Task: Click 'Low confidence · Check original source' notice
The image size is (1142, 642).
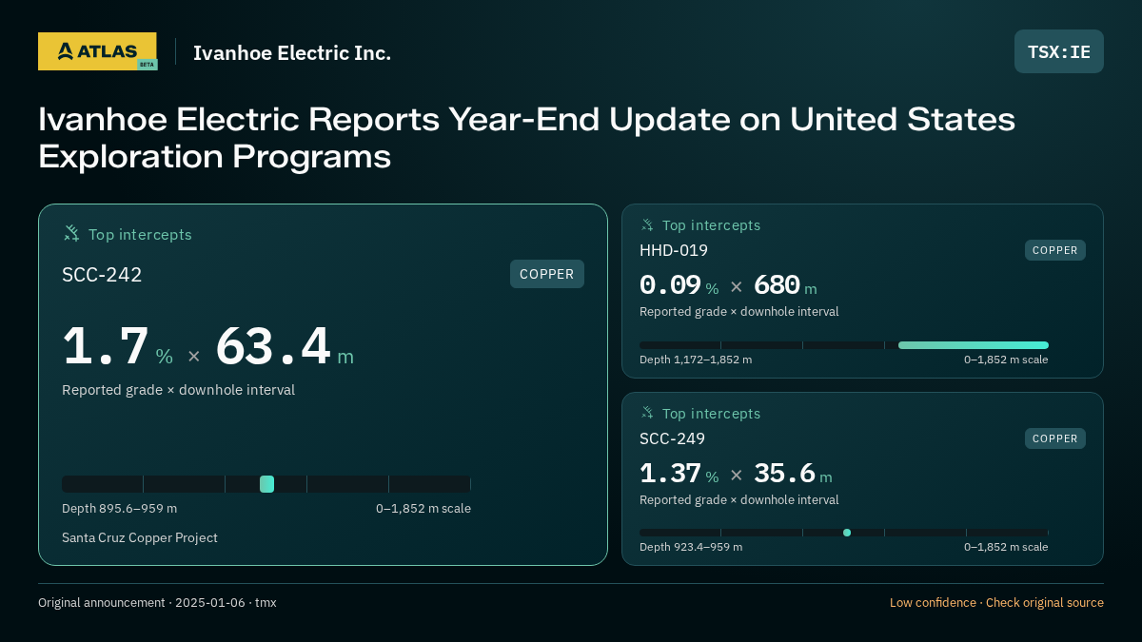Action: [x=996, y=603]
